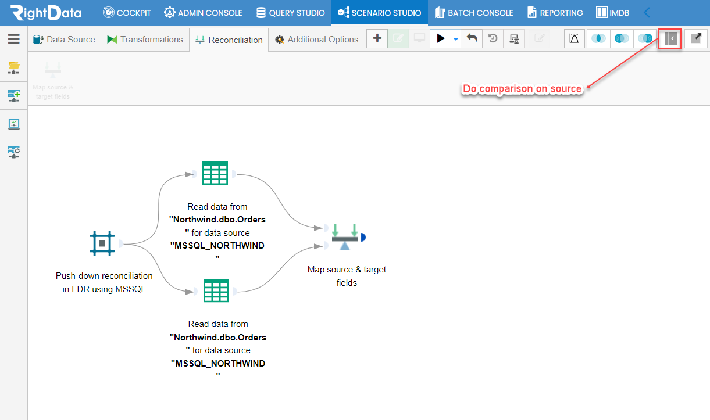Viewport: 710px width, 420px height.
Task: Click the bell-curve distribution icon
Action: click(574, 38)
